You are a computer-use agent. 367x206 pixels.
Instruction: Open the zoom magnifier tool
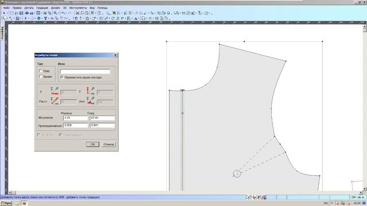[55, 13]
